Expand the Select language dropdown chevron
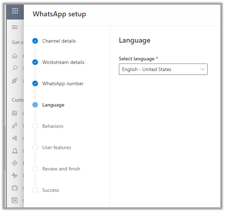Screen dimensions: 225x212 [x=203, y=69]
